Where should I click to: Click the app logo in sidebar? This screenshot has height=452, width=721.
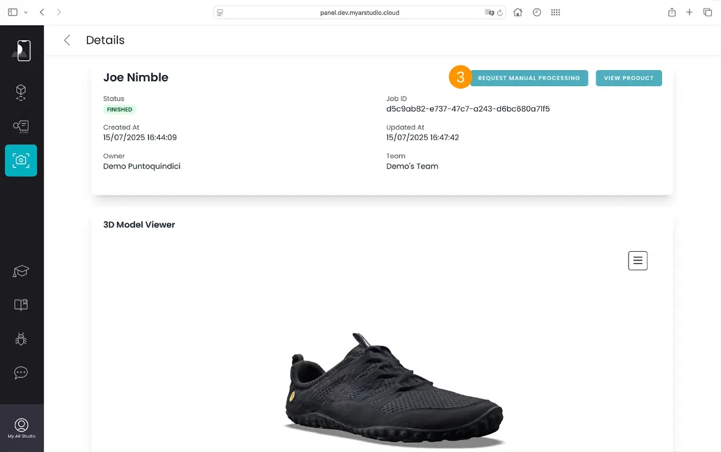(22, 51)
